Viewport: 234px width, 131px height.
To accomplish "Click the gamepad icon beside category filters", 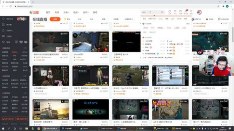I will [207, 19].
